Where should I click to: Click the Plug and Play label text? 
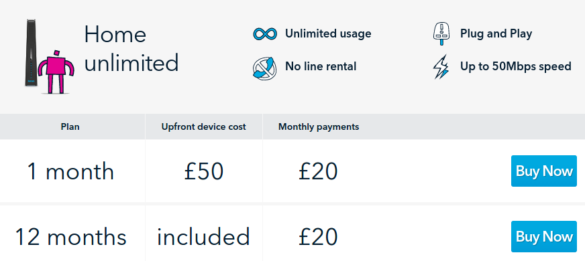(496, 34)
